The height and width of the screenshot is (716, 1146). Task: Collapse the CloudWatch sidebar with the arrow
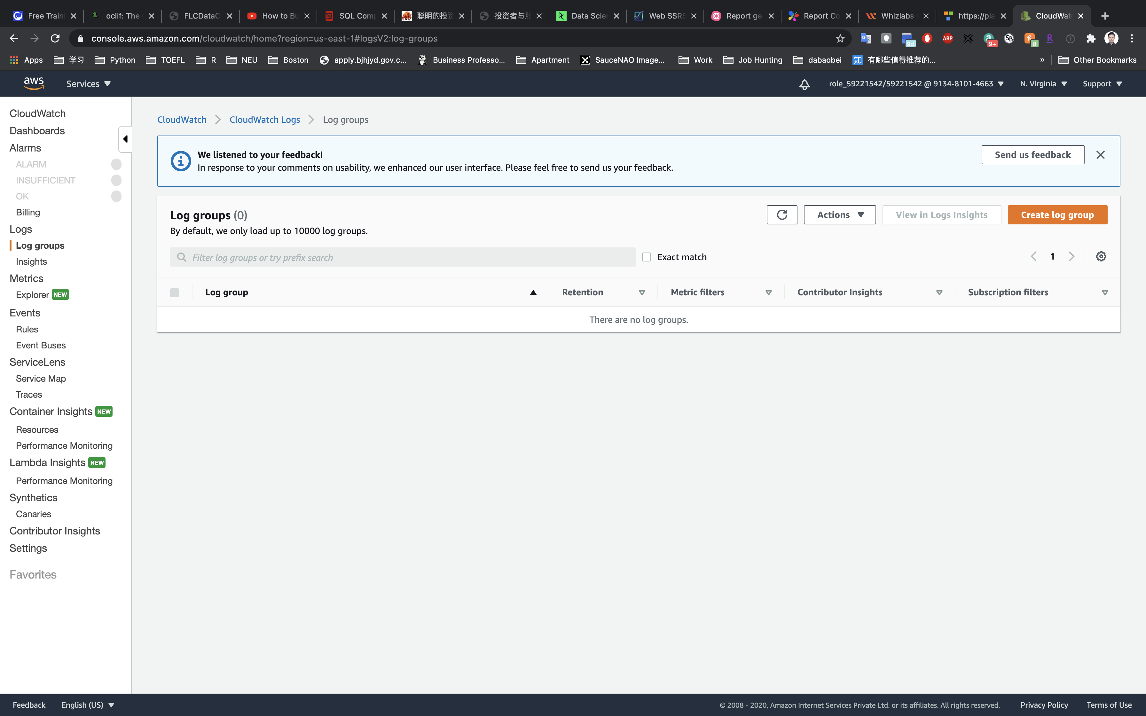(125, 139)
